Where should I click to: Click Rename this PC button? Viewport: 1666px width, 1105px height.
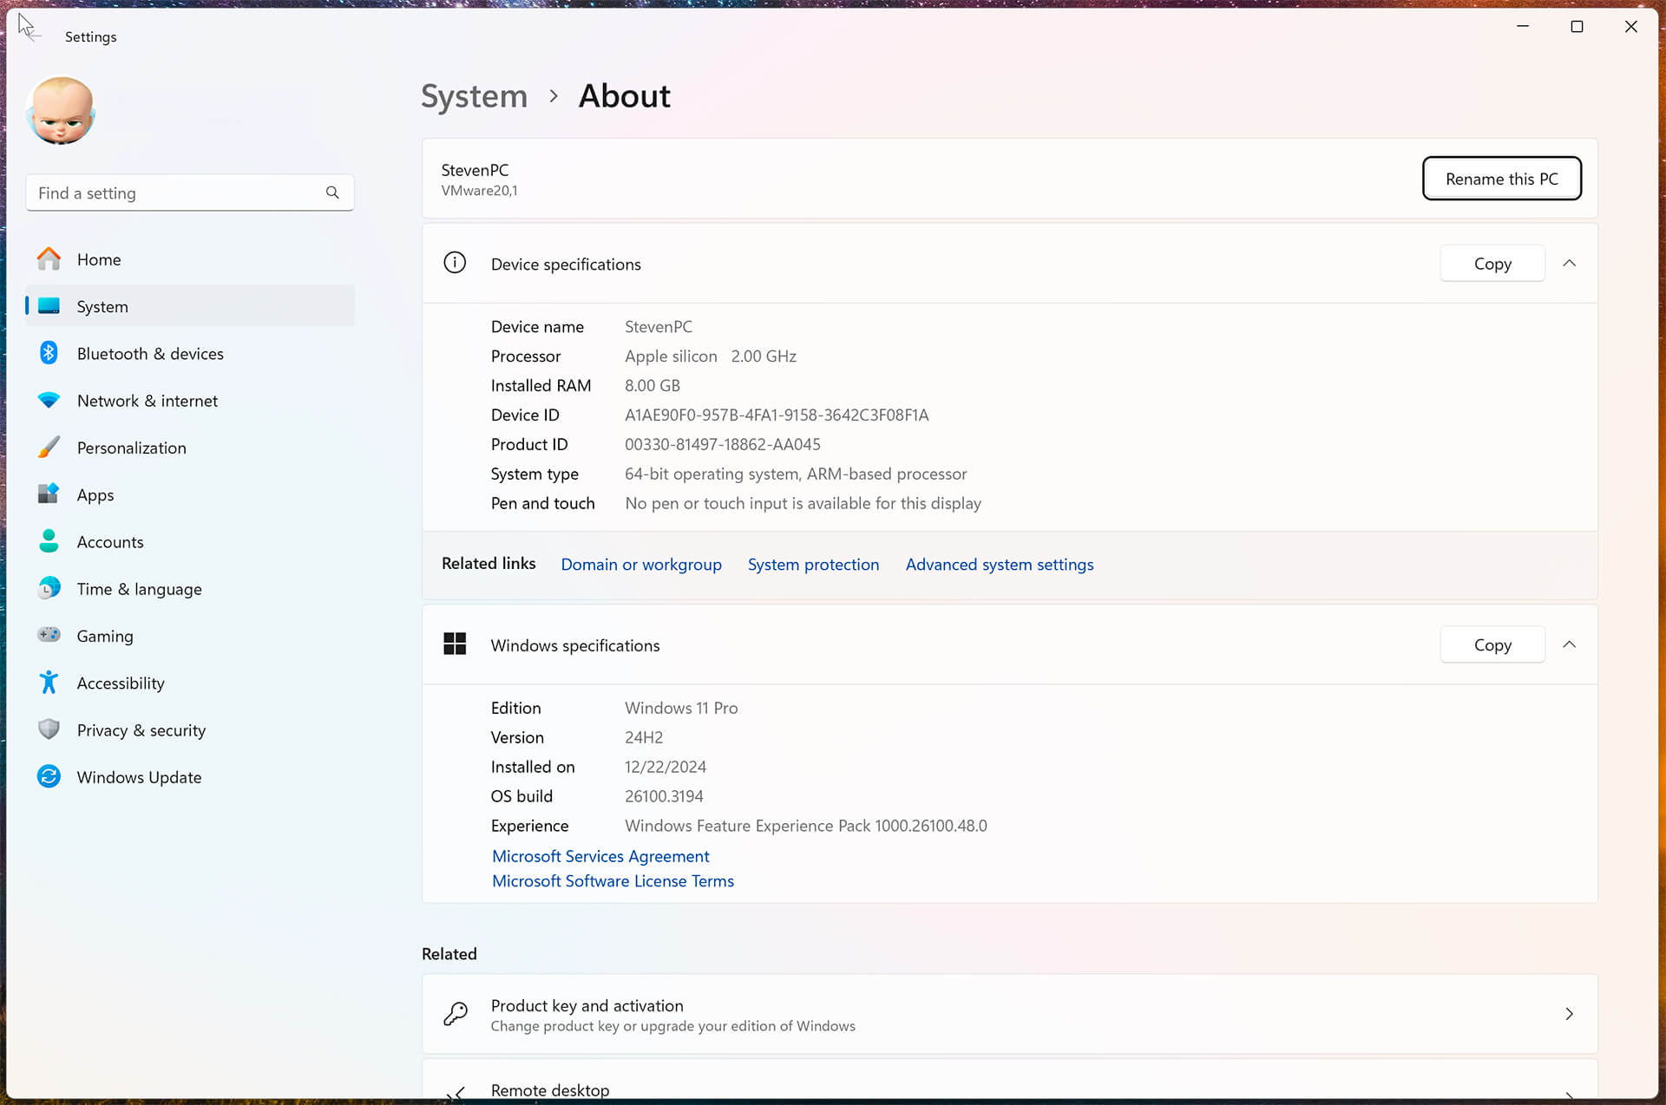click(1501, 179)
